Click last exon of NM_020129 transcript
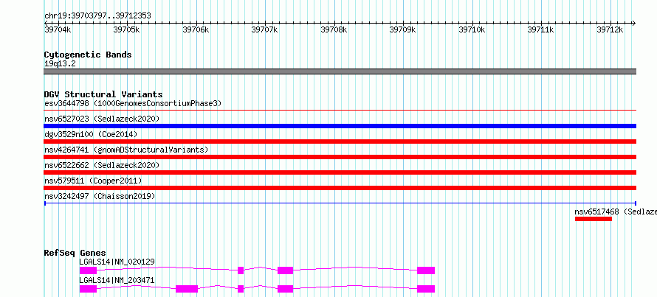This screenshot has width=657, height=297. pos(426,270)
